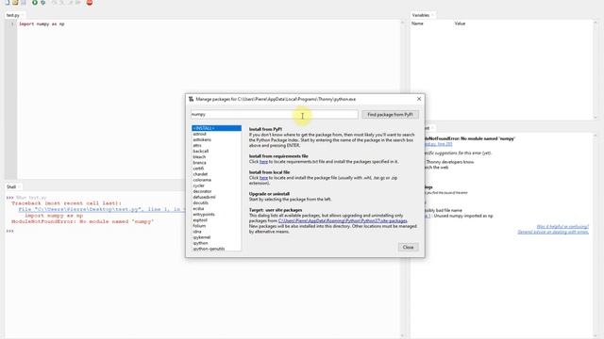Click 'here' link under Install from requirements file
Screen dimensions: 604x339
(263, 162)
